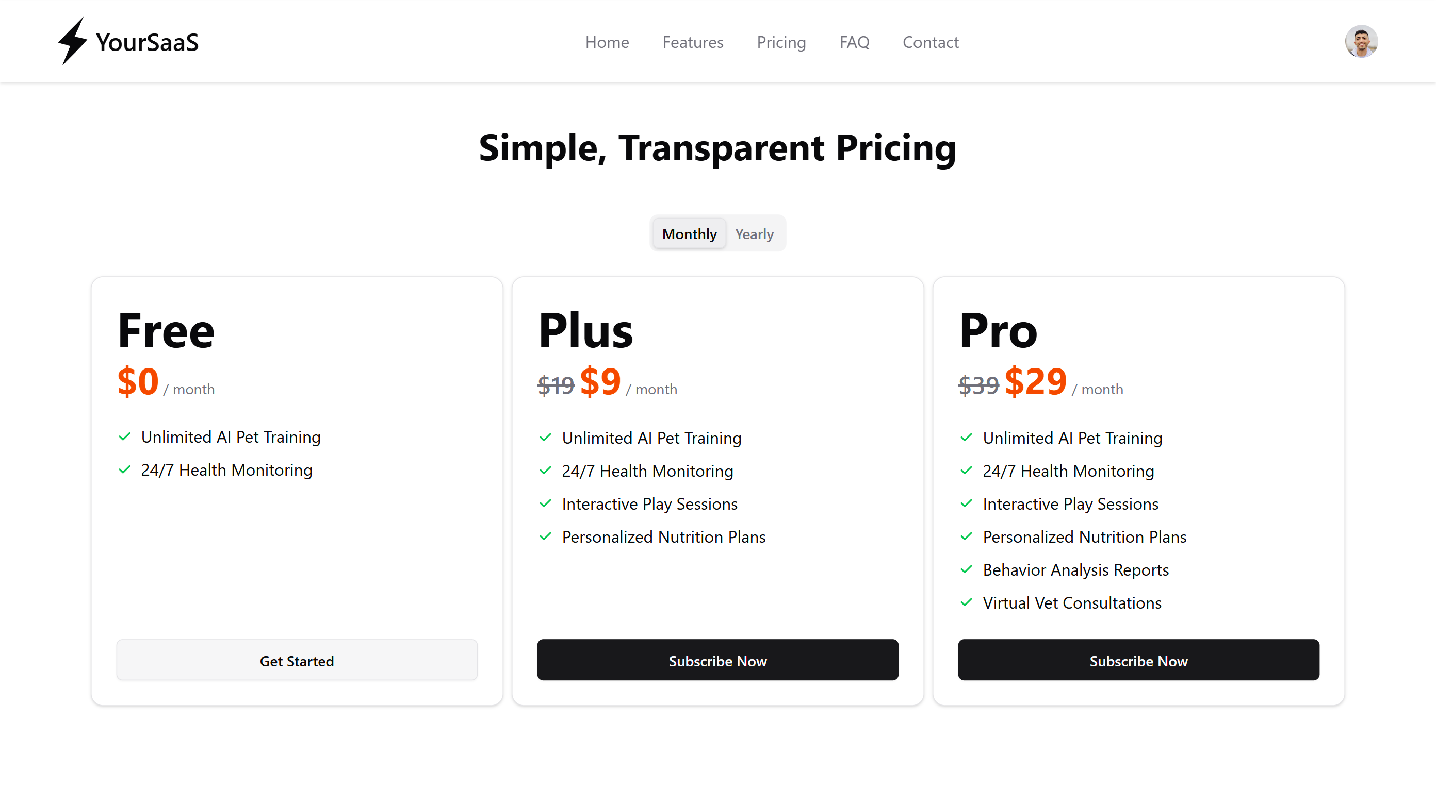This screenshot has width=1436, height=806.
Task: Click the checkmark beside Virtual Vet Consultations
Action: (x=966, y=602)
